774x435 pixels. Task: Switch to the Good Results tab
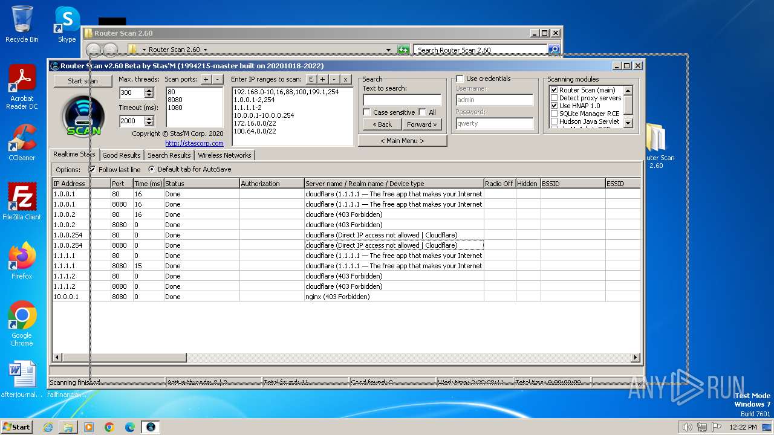(122, 155)
